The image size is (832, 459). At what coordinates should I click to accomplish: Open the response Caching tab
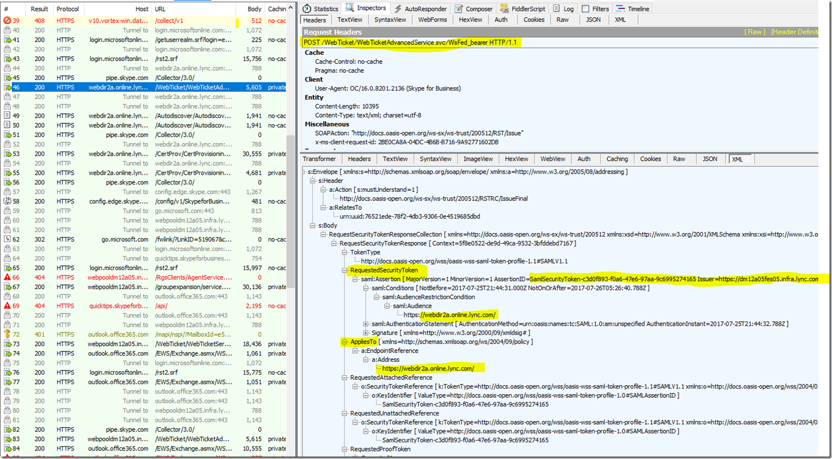617,159
